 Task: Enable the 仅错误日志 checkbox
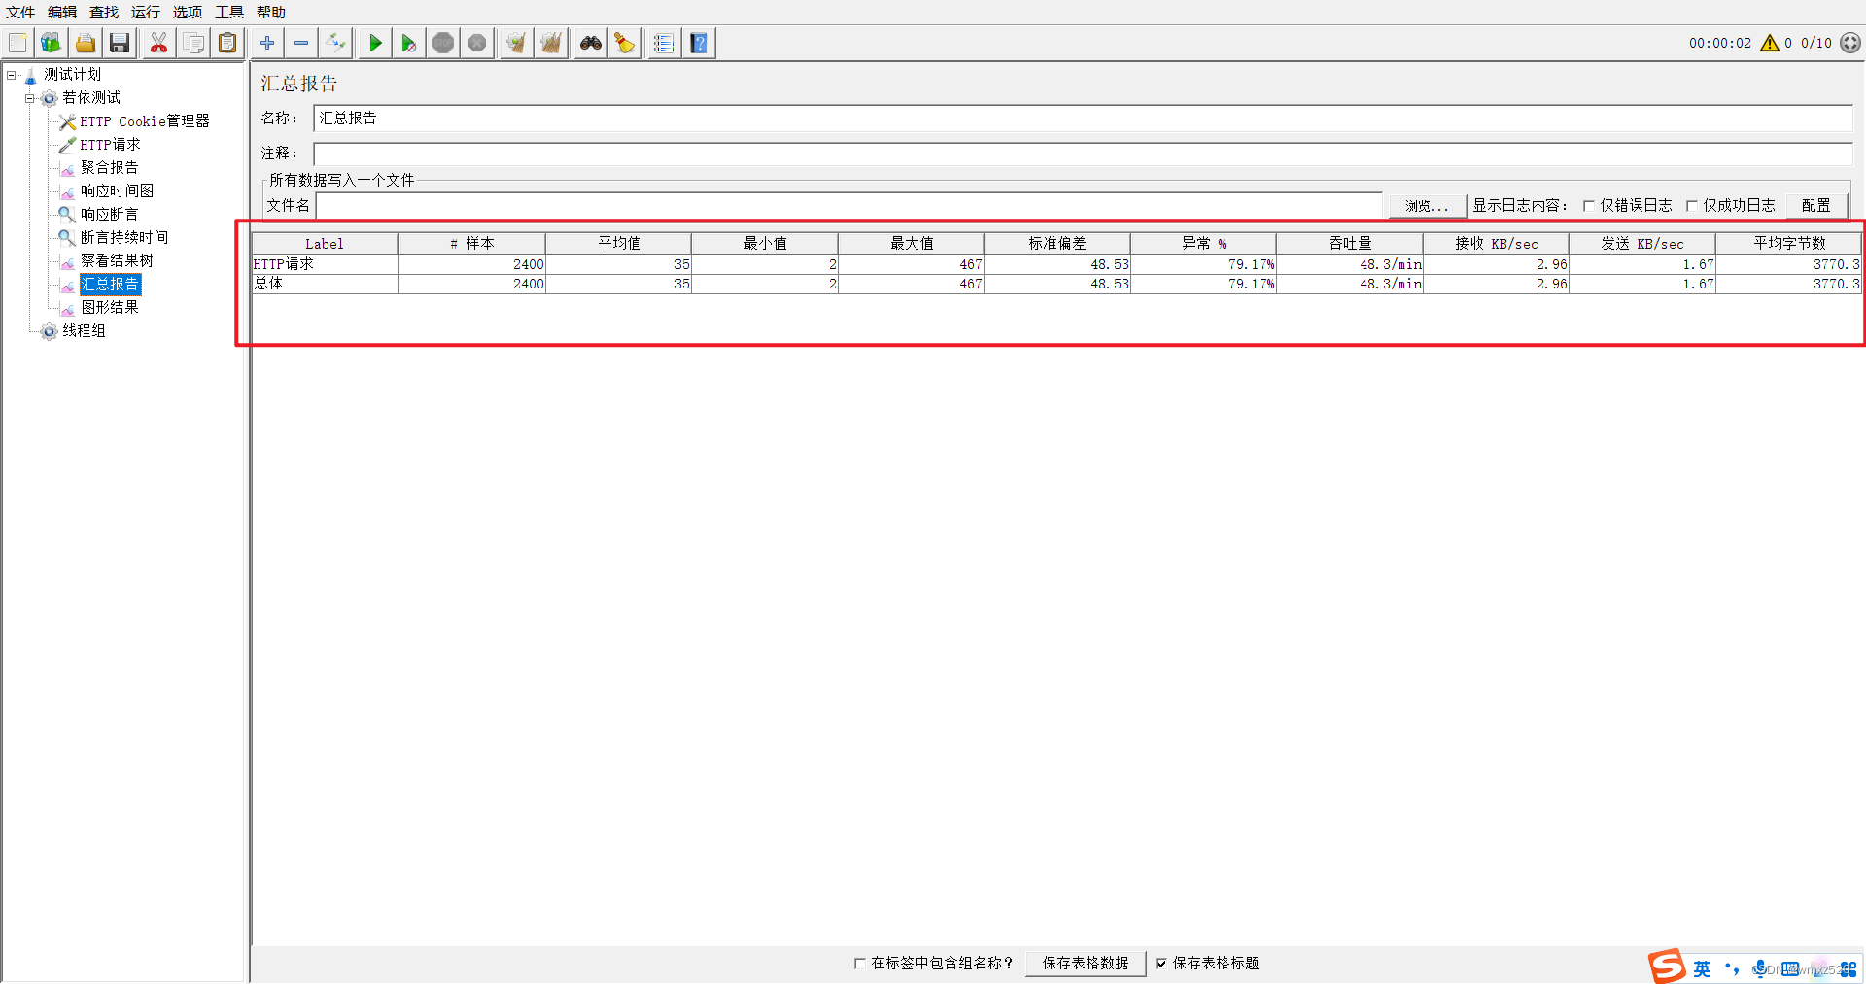point(1589,206)
